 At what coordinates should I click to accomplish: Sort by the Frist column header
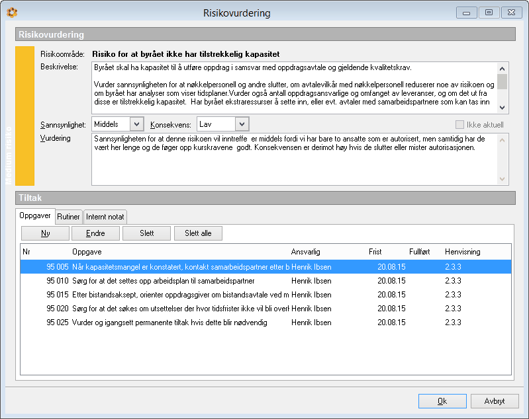(375, 252)
